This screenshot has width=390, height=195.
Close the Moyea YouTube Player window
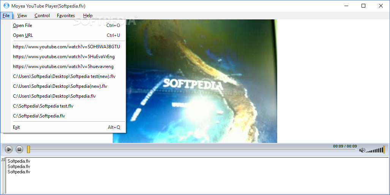pos(381,6)
